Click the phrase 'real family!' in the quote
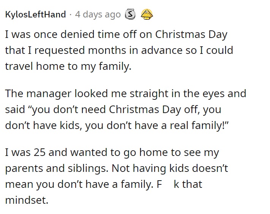The height and width of the screenshot is (214, 270). 199,126
